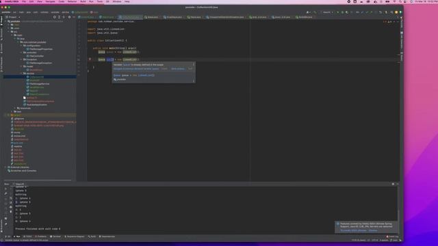Dismiss the Ultimate features notification
438x246 pixels.
coord(372,230)
